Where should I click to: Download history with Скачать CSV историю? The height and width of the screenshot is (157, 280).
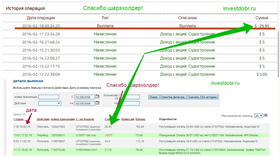[x=203, y=97]
